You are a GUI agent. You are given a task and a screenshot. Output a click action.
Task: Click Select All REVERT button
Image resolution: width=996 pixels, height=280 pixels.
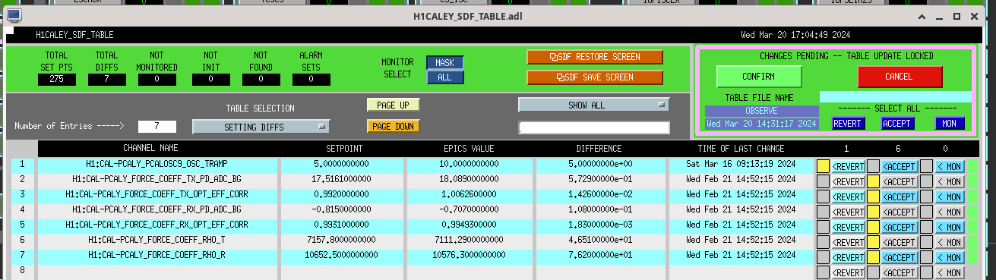pos(848,123)
